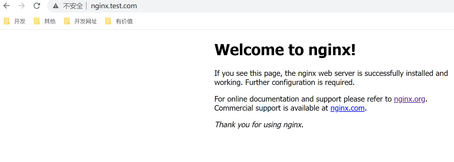Open the not-secure warning triangle icon
Viewport: 454px width, 162px height.
(56, 6)
